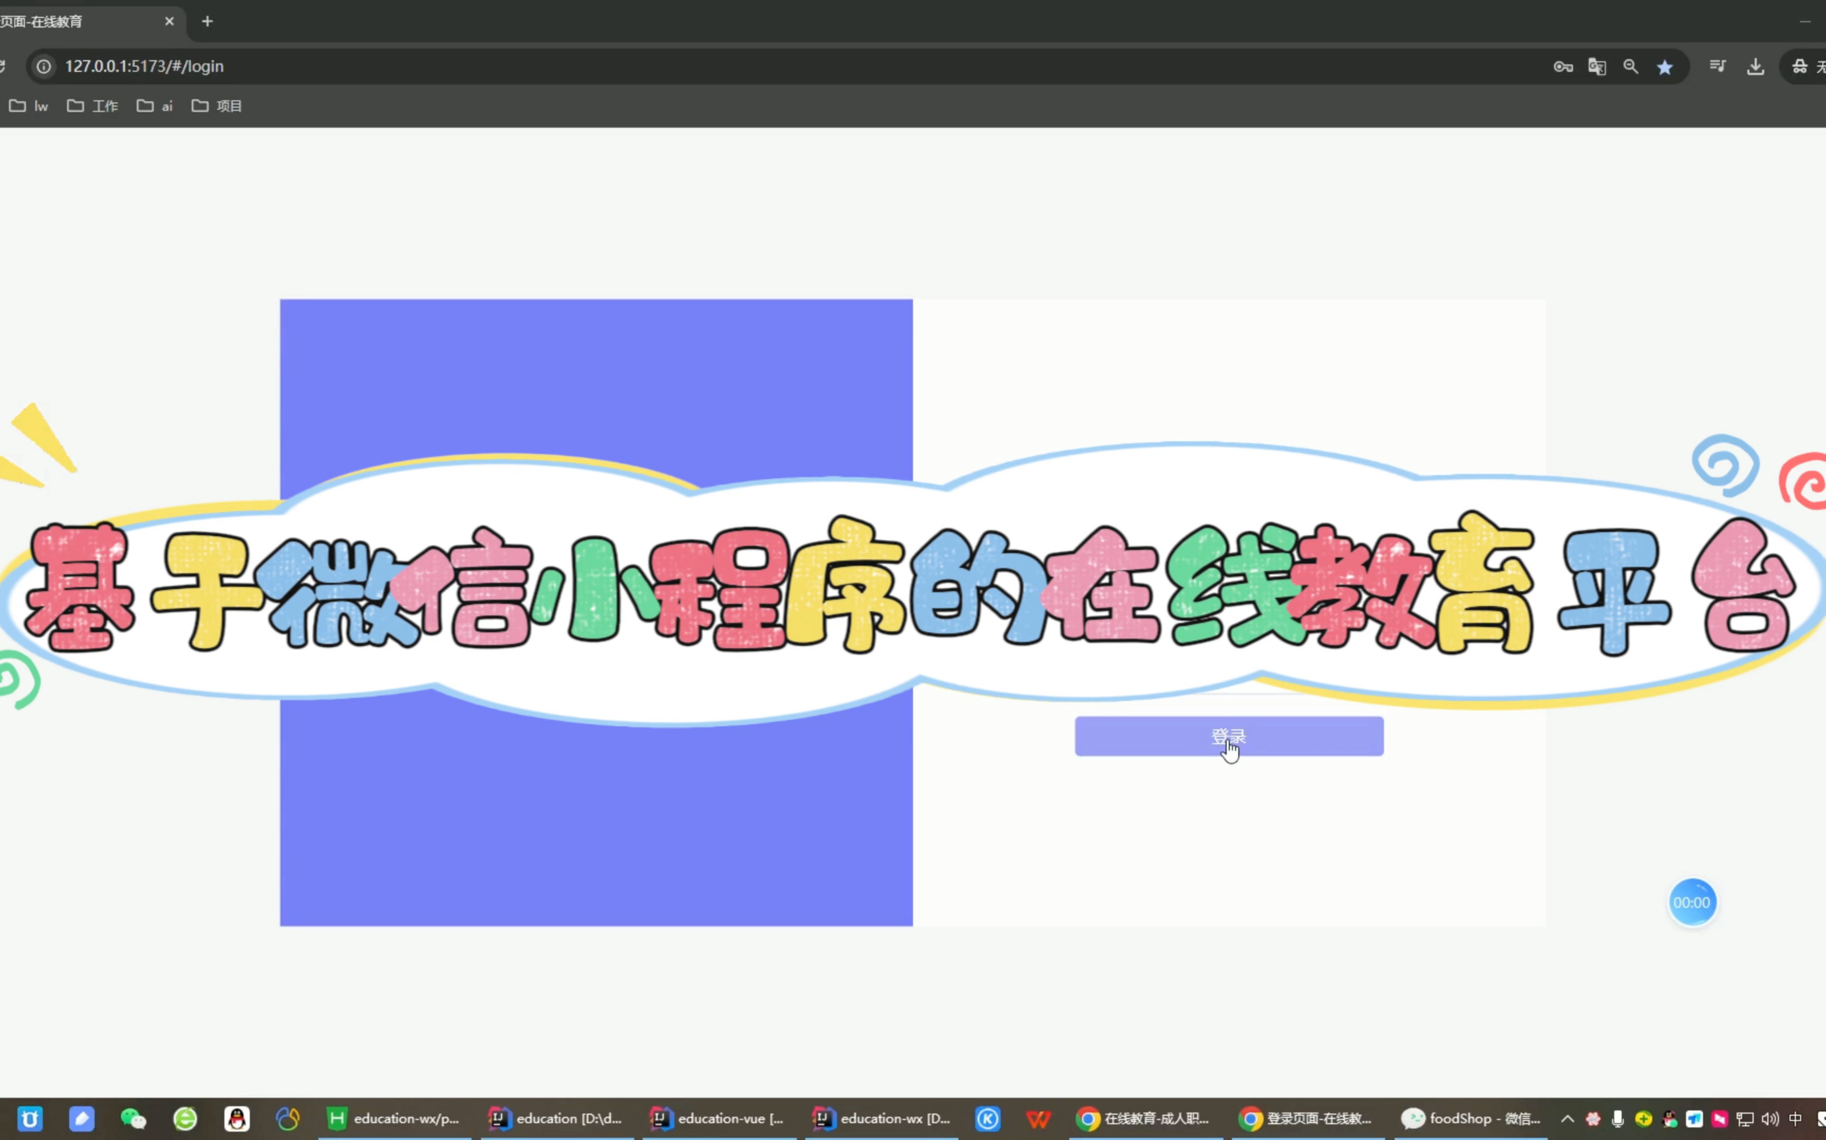This screenshot has width=1826, height=1140.
Task: Open the volume speaker tray icon
Action: 1770,1119
